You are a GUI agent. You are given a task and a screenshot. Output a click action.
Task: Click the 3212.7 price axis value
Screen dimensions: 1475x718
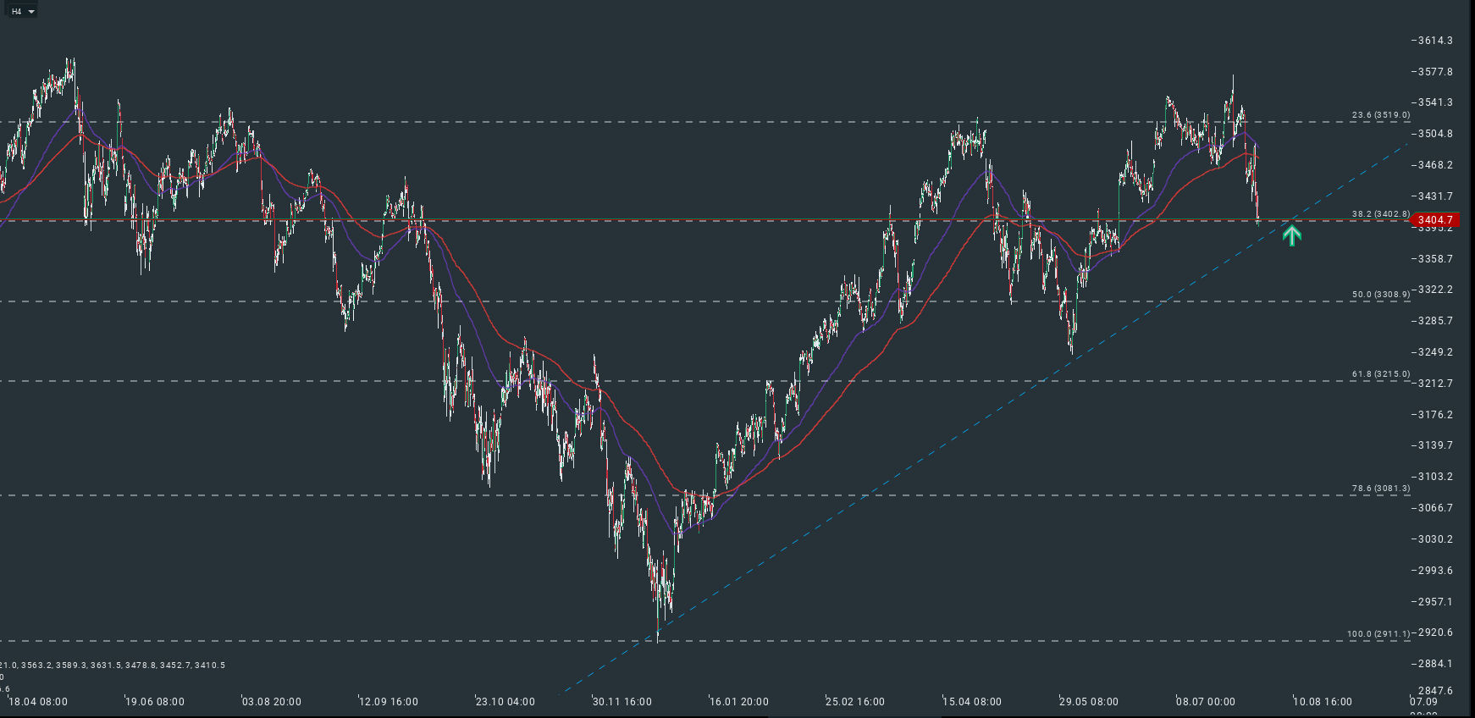1435,384
